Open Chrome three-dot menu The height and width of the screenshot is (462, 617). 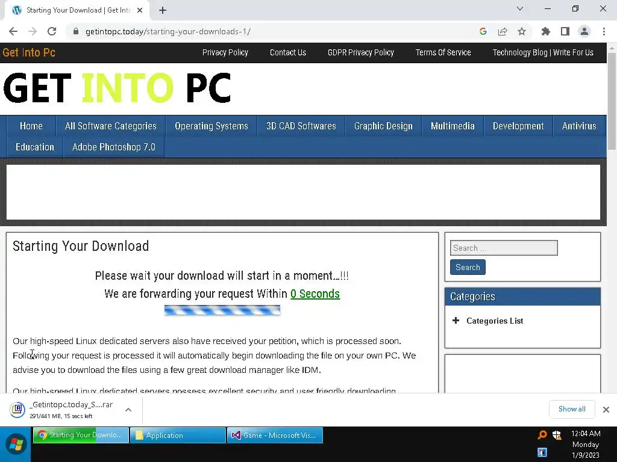(x=604, y=31)
